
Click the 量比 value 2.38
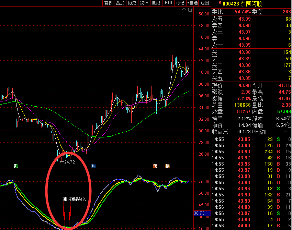(286, 105)
